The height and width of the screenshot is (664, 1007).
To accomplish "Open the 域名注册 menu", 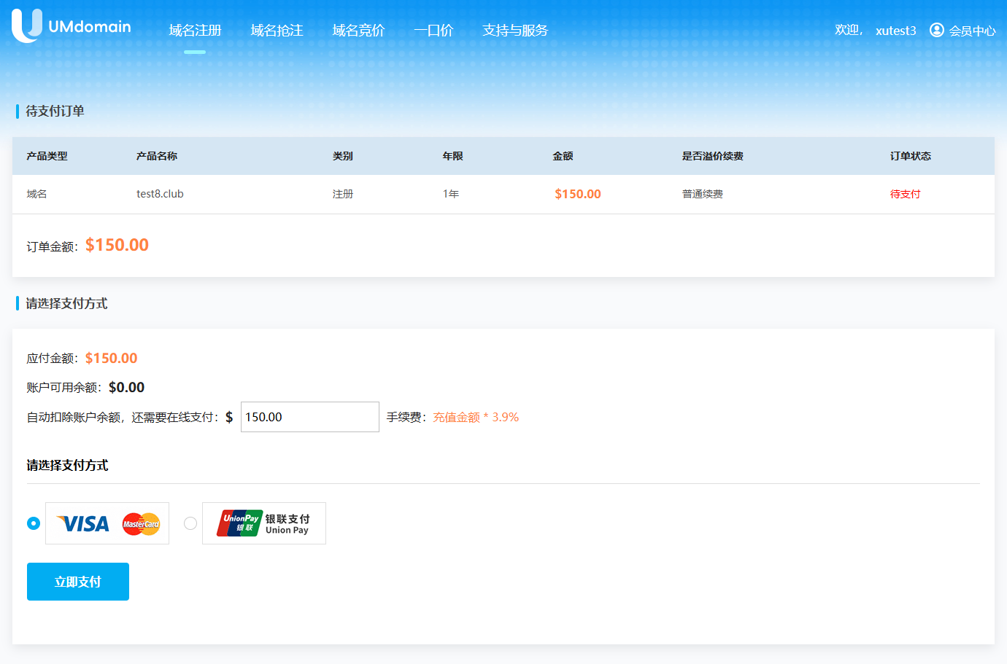I will (195, 31).
